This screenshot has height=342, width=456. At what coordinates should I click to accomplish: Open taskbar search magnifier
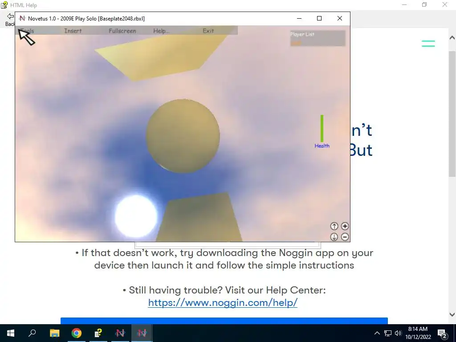pyautogui.click(x=32, y=333)
